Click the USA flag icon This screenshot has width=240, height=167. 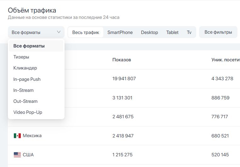pos(17,155)
